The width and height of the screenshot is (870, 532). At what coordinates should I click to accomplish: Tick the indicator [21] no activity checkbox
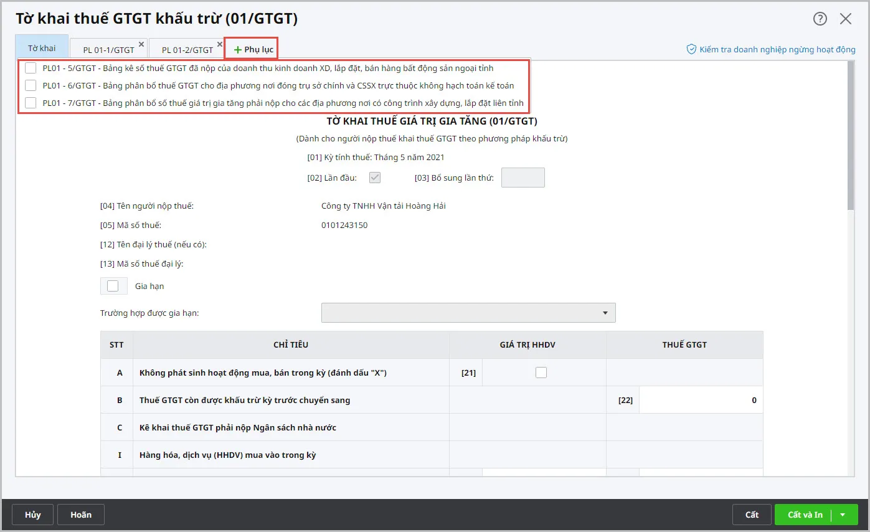[x=541, y=373]
